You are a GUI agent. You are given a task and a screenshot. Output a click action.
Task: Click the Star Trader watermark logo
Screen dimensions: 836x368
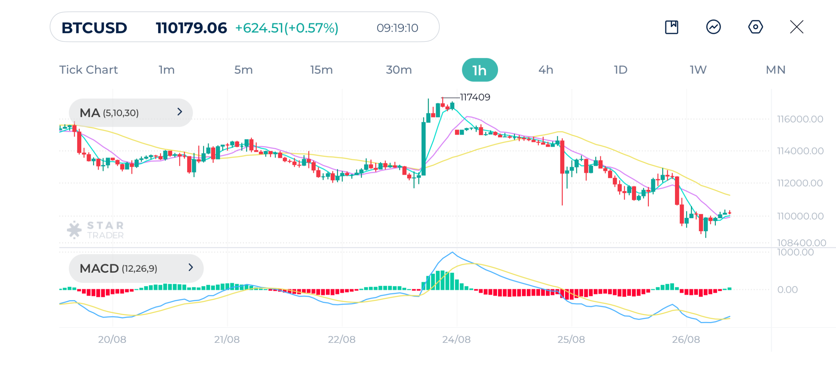pyautogui.click(x=95, y=230)
